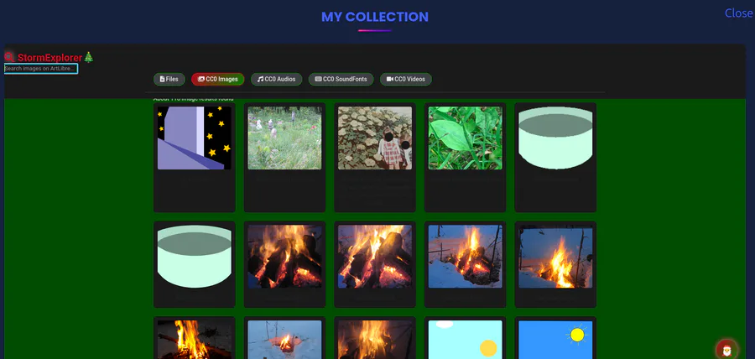Open the log fire thumbnail next to mint bowl
Viewport: 755px width, 359px height.
point(284,257)
